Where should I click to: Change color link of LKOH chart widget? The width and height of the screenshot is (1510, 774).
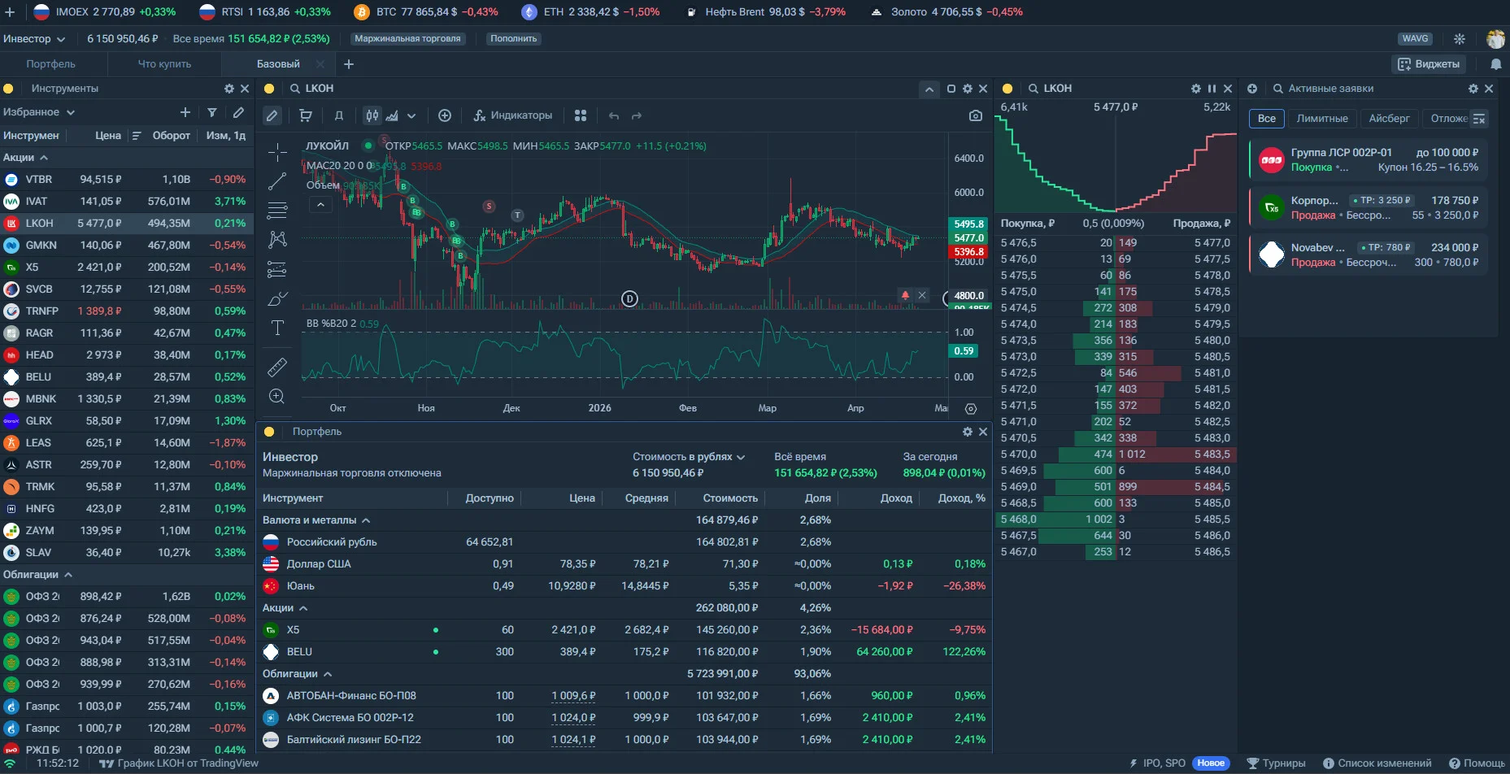[x=269, y=89]
